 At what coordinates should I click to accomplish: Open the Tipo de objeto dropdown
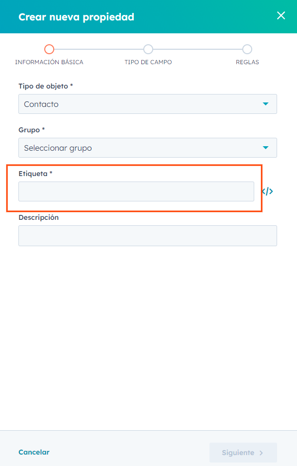coord(148,104)
